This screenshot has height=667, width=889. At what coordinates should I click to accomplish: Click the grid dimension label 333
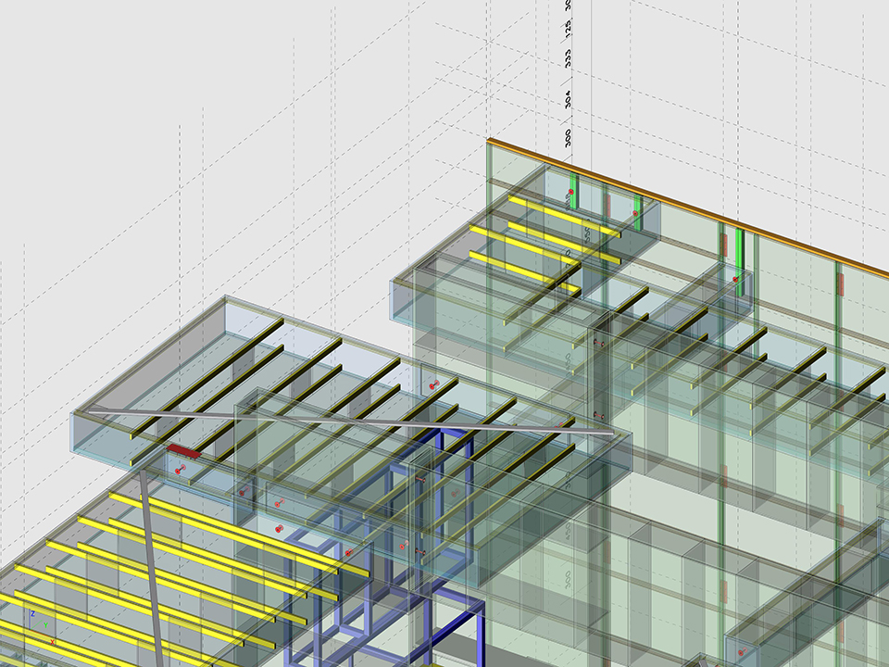[568, 57]
